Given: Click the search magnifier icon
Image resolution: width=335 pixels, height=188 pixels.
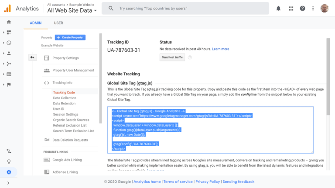Looking at the screenshot, I should [111, 8].
